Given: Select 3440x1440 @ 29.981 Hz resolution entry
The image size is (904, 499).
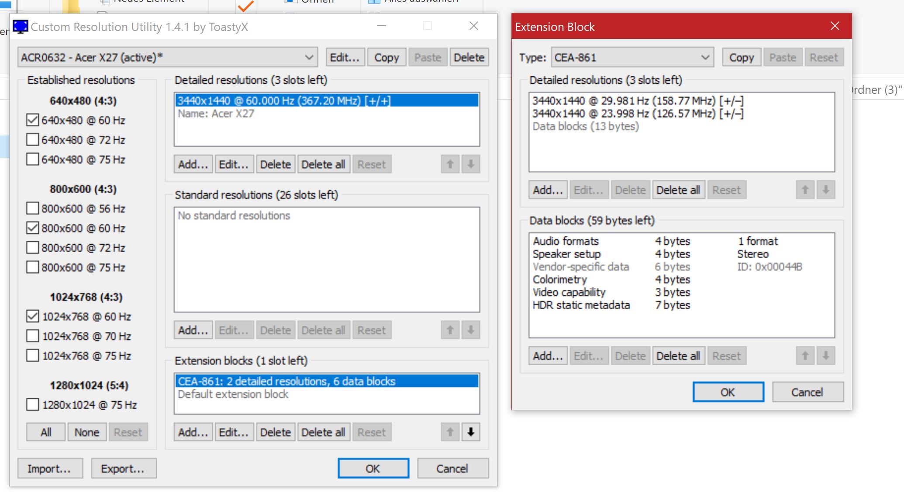Looking at the screenshot, I should pyautogui.click(x=638, y=101).
